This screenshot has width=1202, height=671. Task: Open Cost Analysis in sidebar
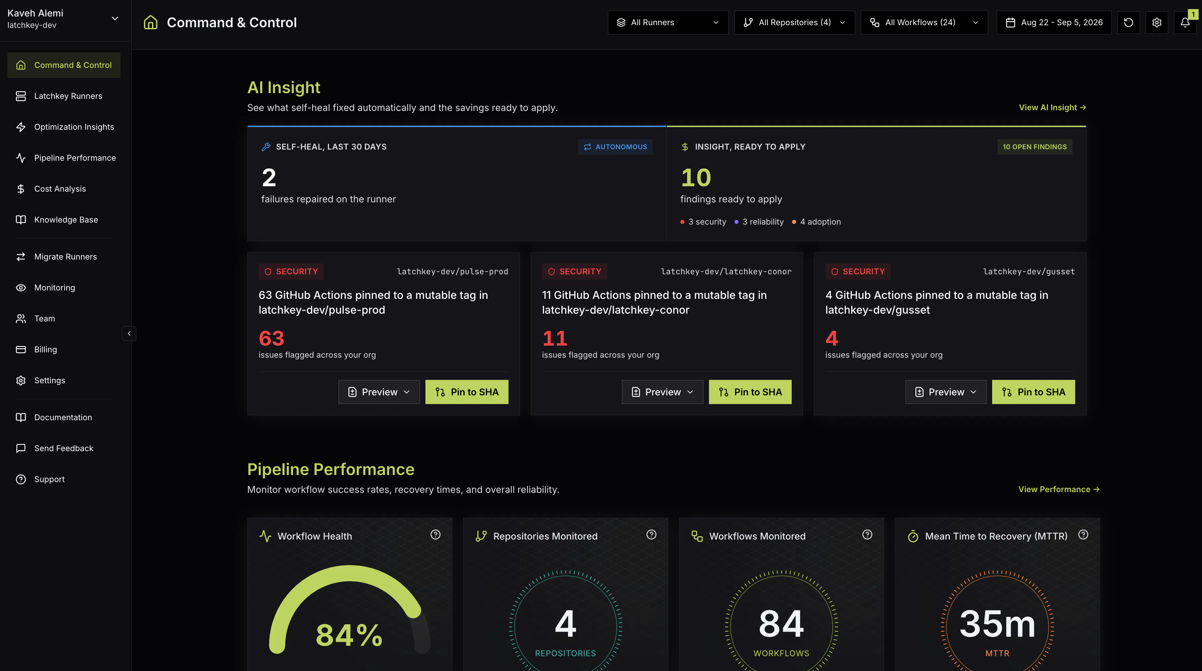pyautogui.click(x=64, y=189)
